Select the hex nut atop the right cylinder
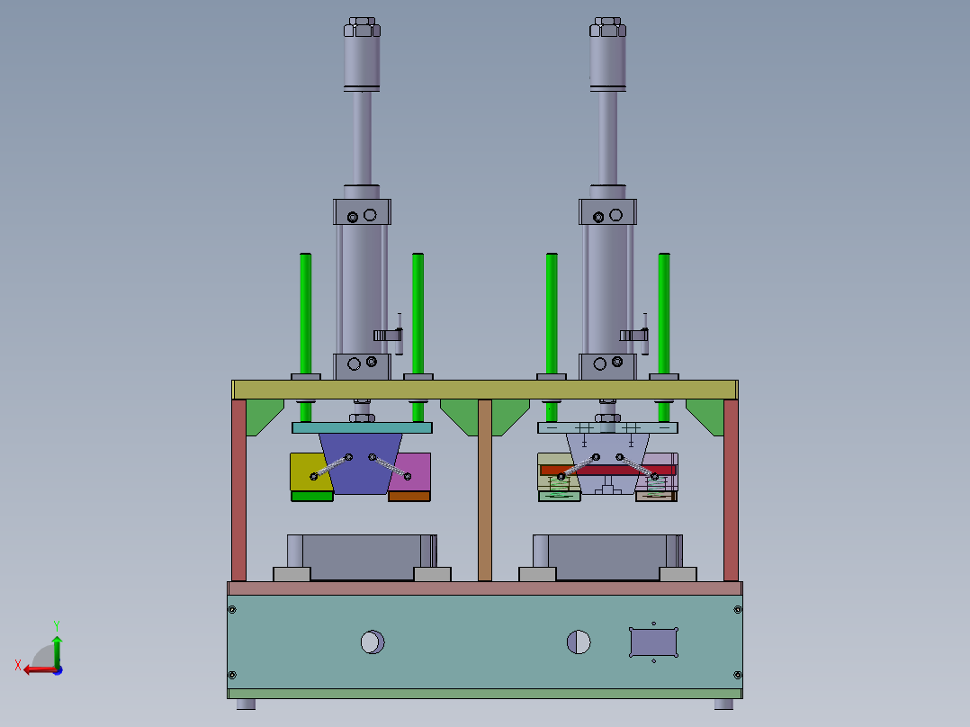Viewport: 970px width, 727px height. coord(608,25)
